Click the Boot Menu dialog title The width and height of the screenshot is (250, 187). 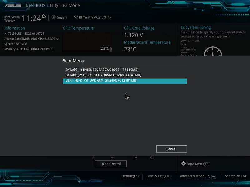73,61
